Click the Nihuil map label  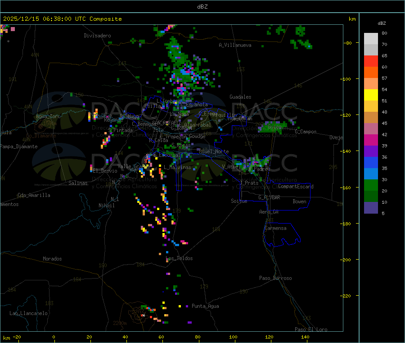point(107,206)
